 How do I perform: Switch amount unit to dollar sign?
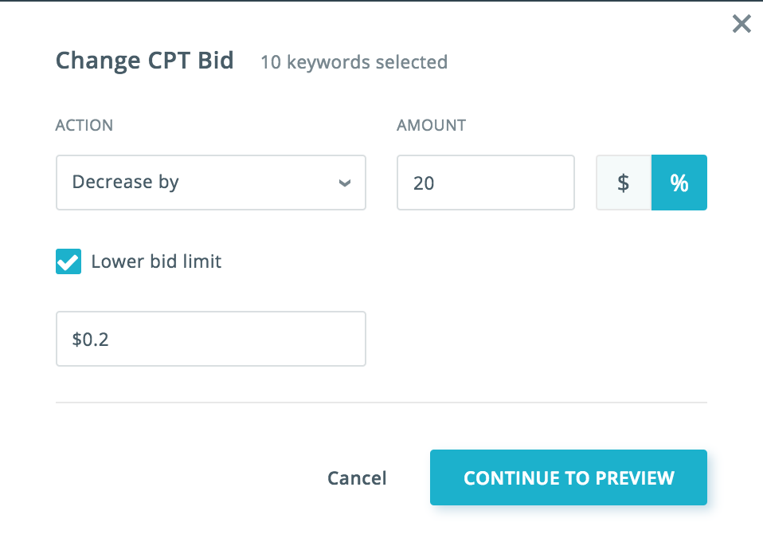tap(624, 183)
